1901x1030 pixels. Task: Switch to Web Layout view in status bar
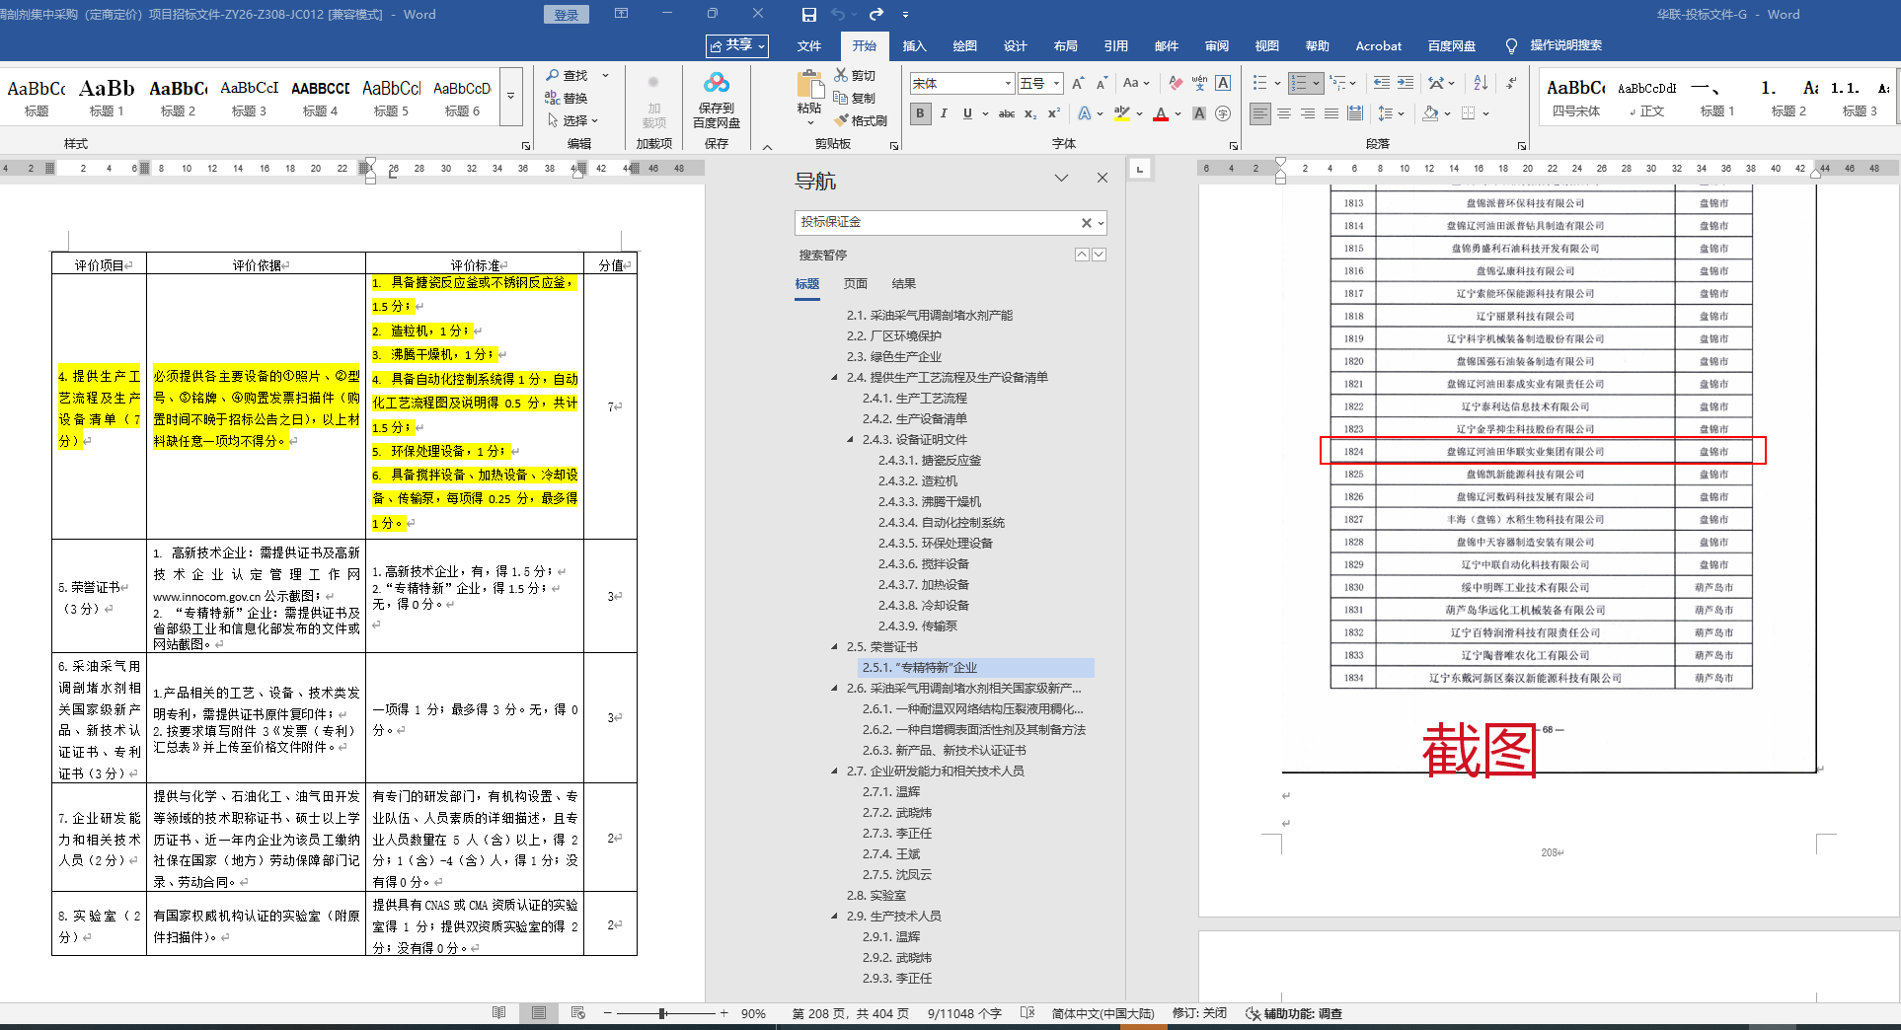tap(578, 1013)
